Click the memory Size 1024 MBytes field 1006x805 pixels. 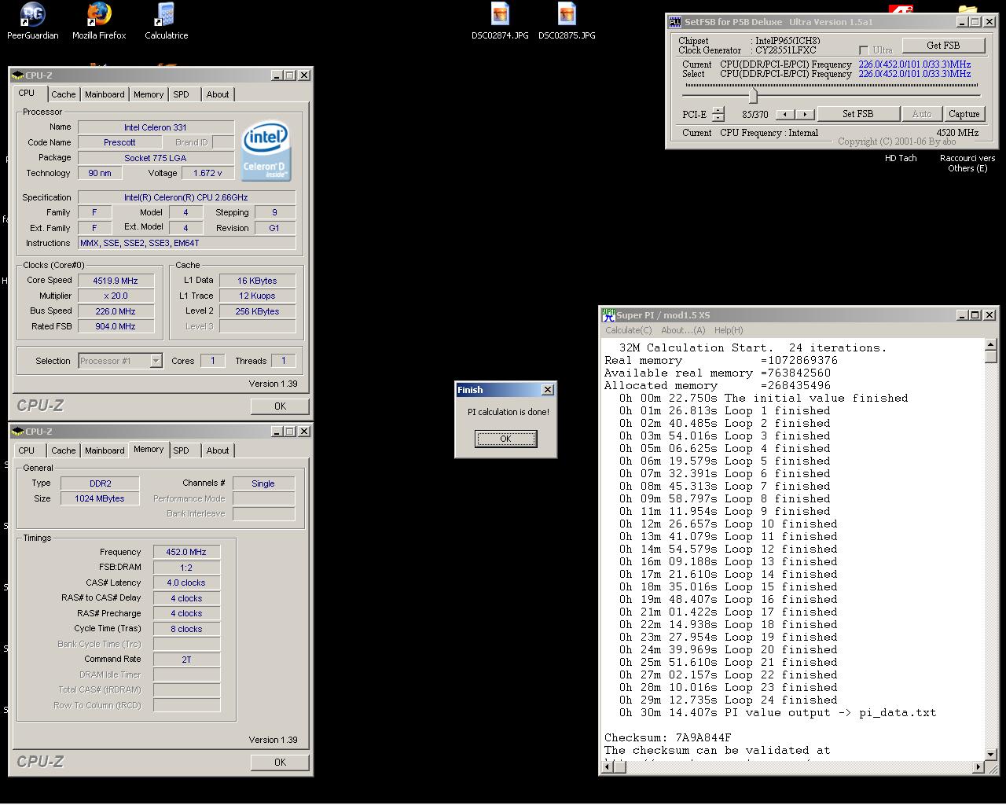coord(100,498)
